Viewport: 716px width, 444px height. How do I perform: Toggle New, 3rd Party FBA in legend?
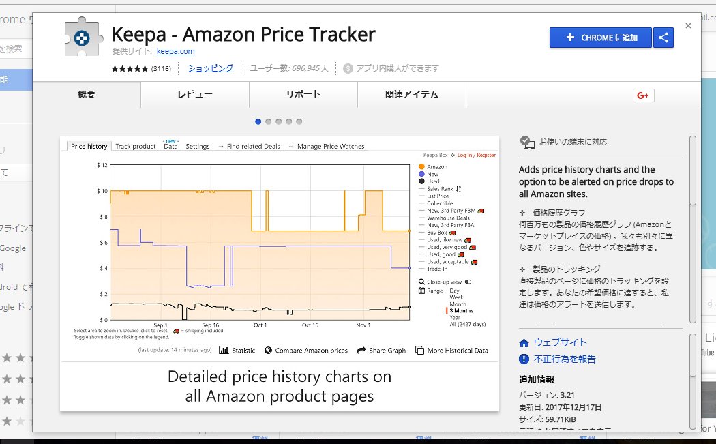coord(446,225)
